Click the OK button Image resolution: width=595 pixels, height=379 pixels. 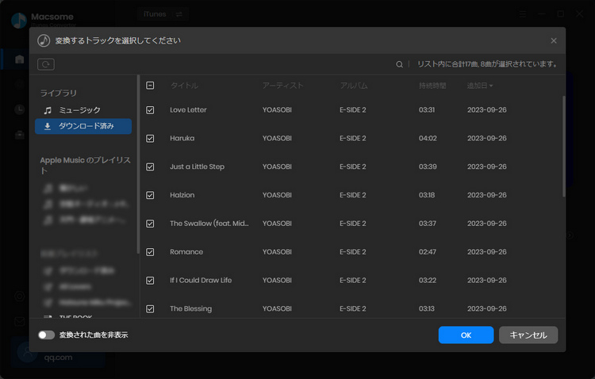(466, 335)
